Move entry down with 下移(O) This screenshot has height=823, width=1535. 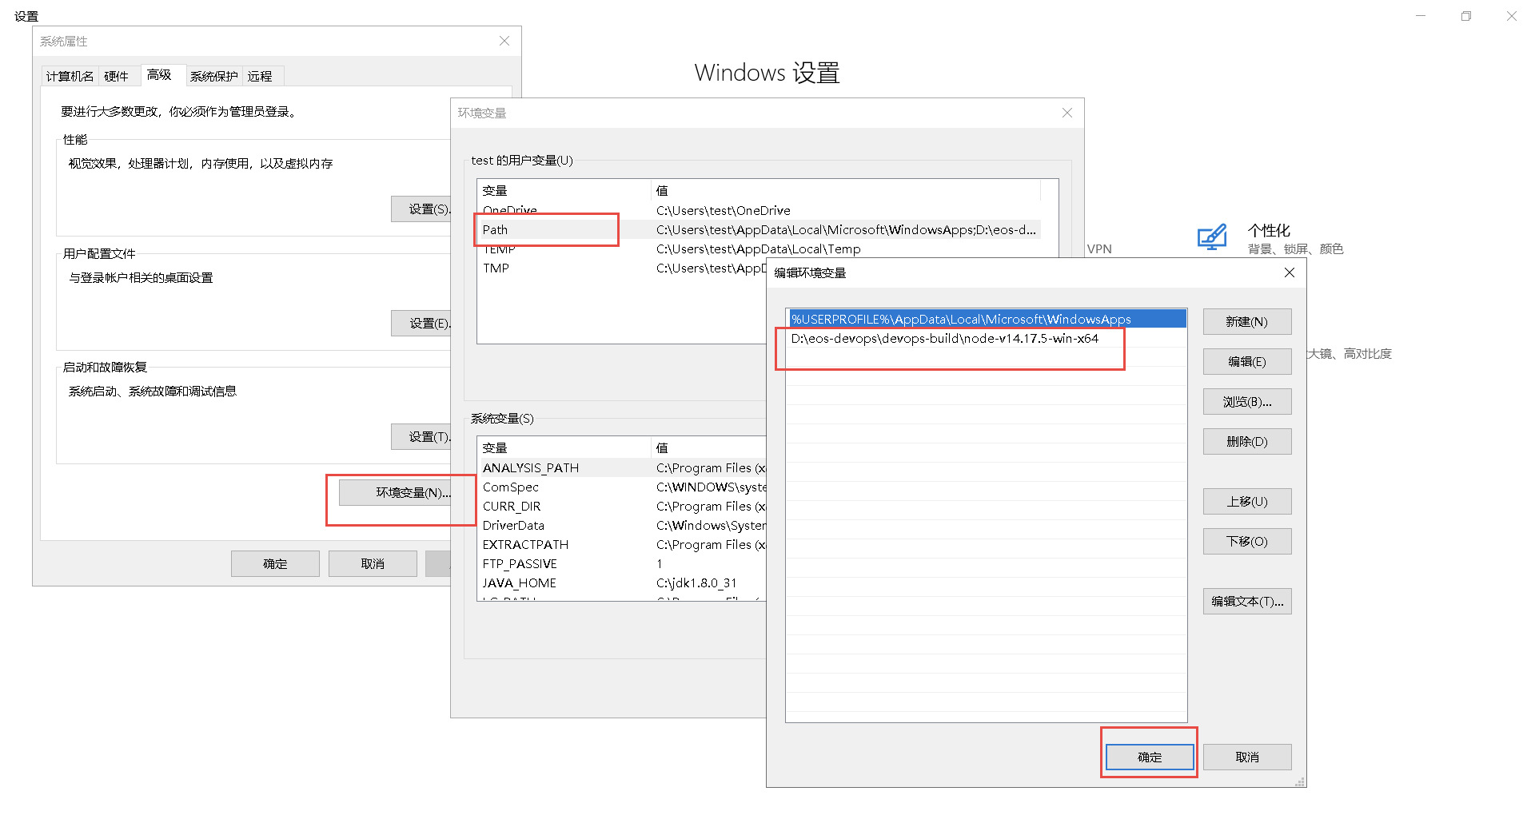coord(1246,541)
